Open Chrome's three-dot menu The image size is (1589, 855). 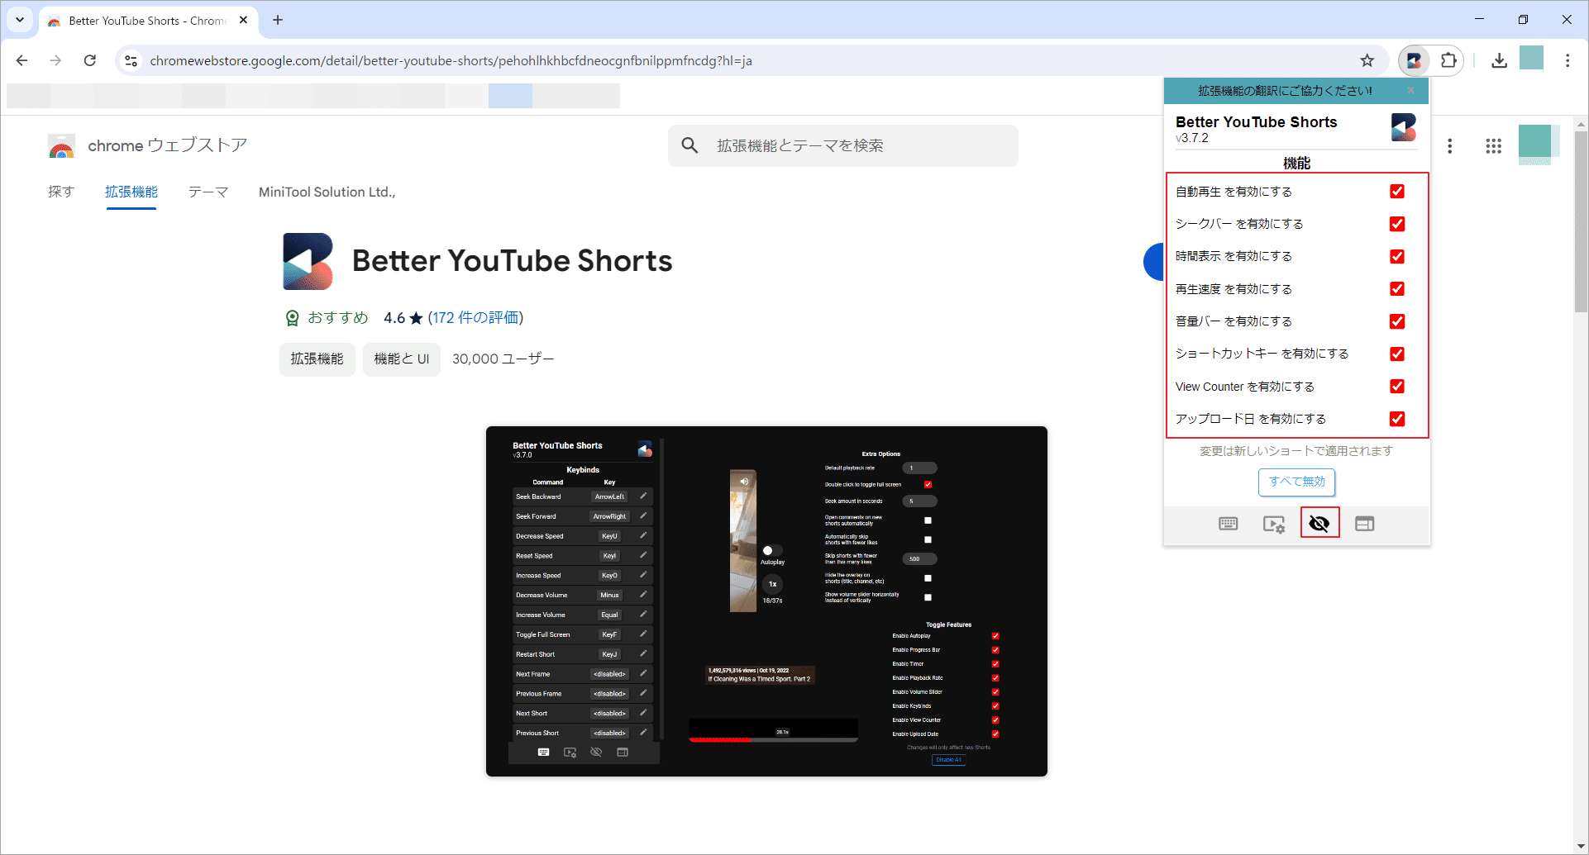(x=1568, y=60)
